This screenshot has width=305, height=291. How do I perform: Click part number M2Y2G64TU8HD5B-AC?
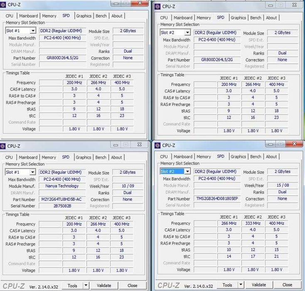point(62,199)
